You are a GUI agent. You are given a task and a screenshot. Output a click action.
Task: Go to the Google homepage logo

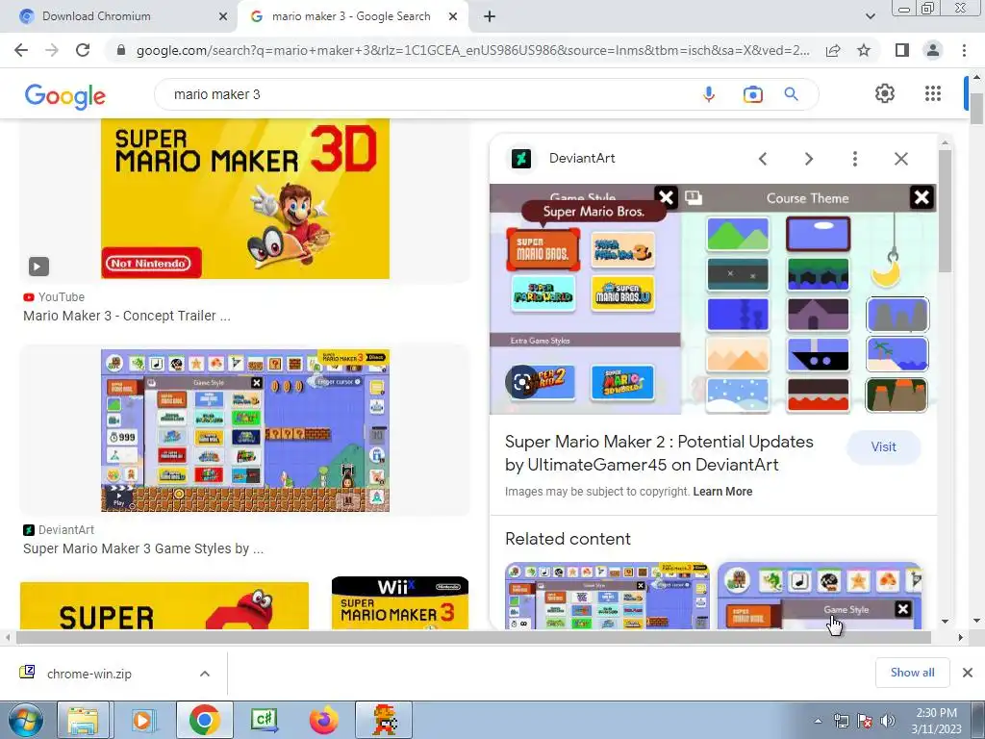tap(64, 96)
